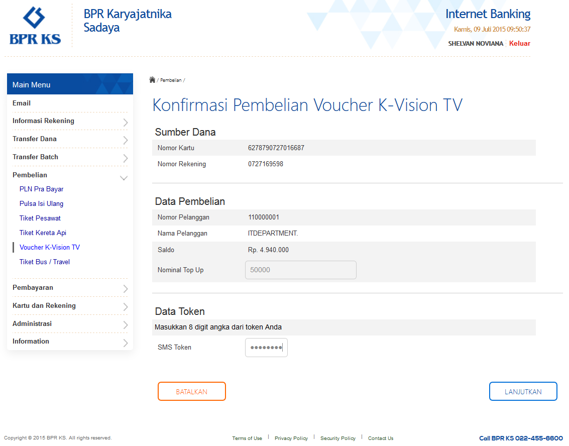Open Pulsa Isi Ulang page
Screen dimensions: 569x446
[x=42, y=204]
